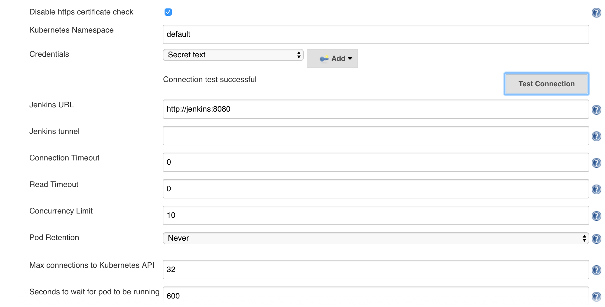The width and height of the screenshot is (605, 307).
Task: Select the Concurrency Limit field
Action: point(376,215)
